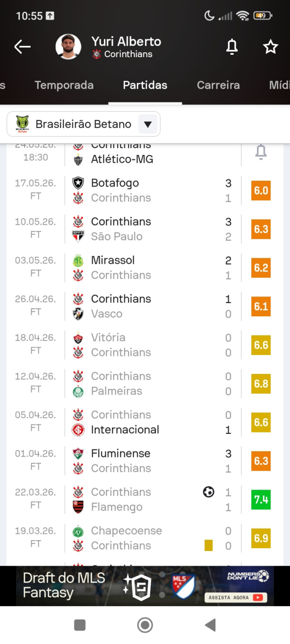This screenshot has width=290, height=644.
Task: Tap the back arrow icon
Action: pyautogui.click(x=22, y=47)
